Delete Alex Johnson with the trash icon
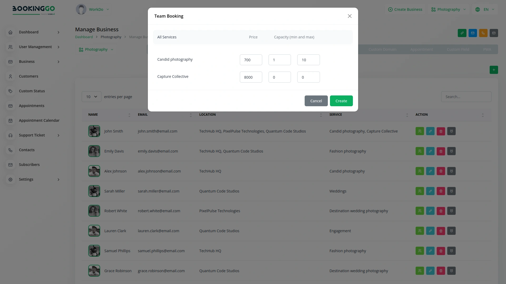506x284 pixels. tap(441, 171)
